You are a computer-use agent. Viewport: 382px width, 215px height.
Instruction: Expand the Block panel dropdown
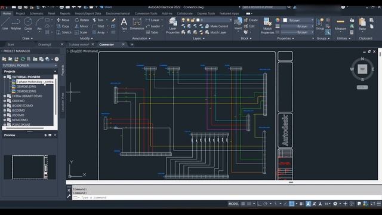click(246, 38)
